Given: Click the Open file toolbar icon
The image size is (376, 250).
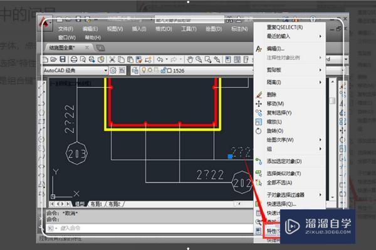Looking at the screenshot, I should pos(54,59).
